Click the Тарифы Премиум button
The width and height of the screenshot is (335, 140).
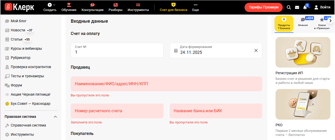click(x=263, y=7)
